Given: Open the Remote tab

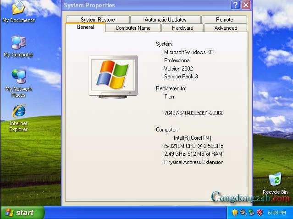Looking at the screenshot, I should click(x=224, y=19).
